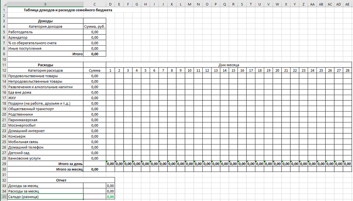Viewport: 353px width, 201px height.
Task: Click the 'ЖКУ' cell
Action: click(x=45, y=98)
